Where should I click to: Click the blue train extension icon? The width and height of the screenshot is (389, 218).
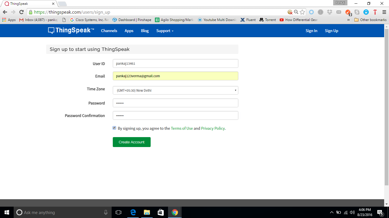[366, 12]
